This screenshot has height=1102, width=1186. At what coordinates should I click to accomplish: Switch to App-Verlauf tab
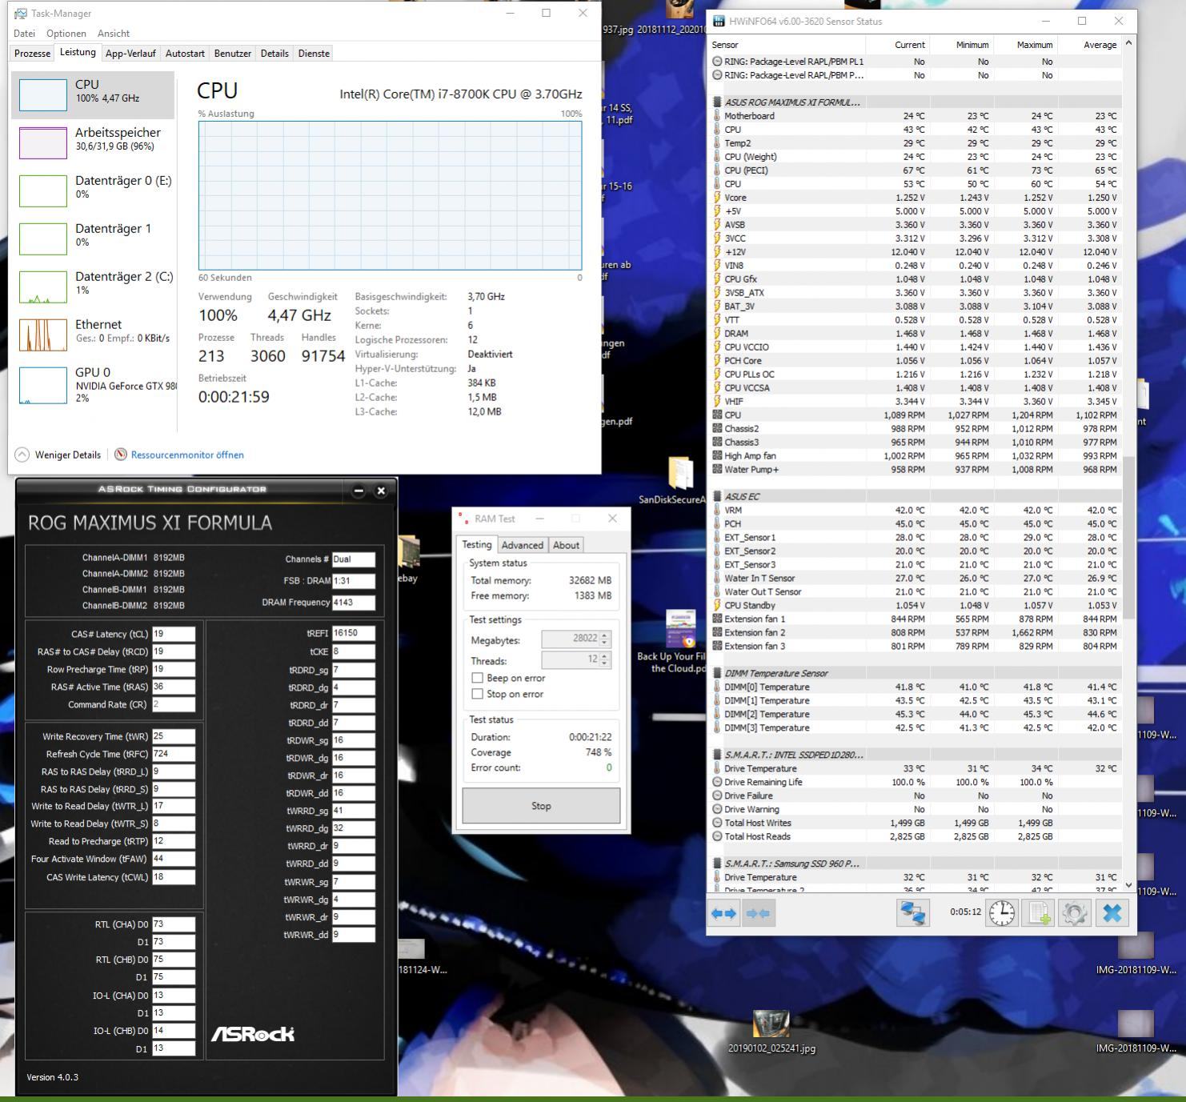[130, 54]
